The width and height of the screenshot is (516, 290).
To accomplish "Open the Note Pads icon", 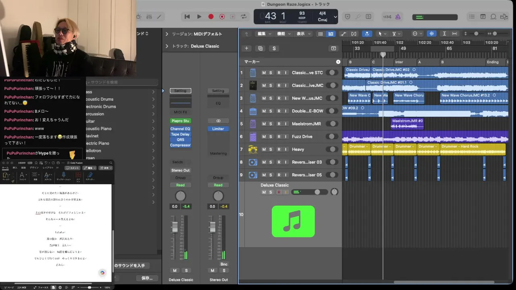I will (483, 17).
